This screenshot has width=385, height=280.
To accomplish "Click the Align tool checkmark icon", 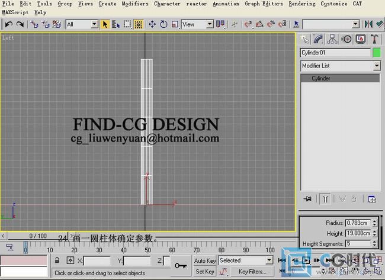I will click(x=380, y=24).
